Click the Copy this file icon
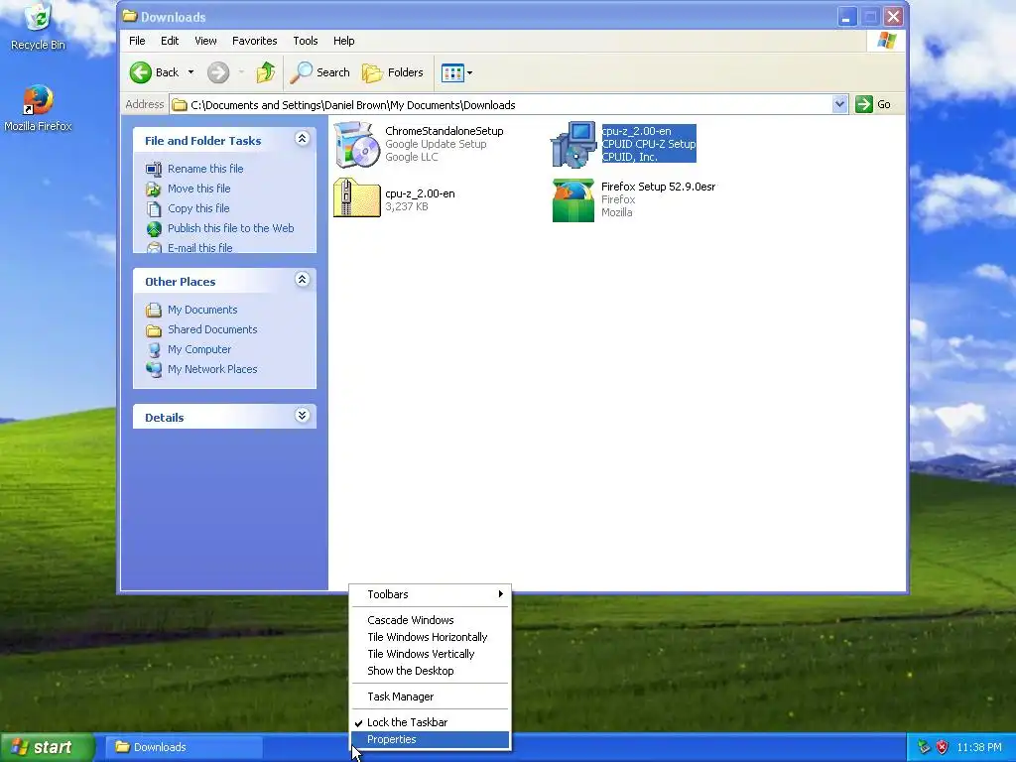This screenshot has height=762, width=1016. point(154,208)
